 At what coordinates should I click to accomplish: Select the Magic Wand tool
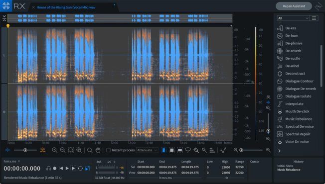point(204,150)
